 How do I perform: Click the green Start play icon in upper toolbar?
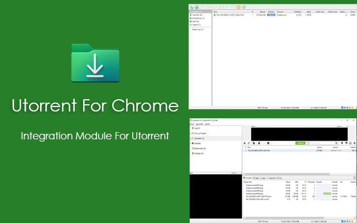tap(210, 7)
